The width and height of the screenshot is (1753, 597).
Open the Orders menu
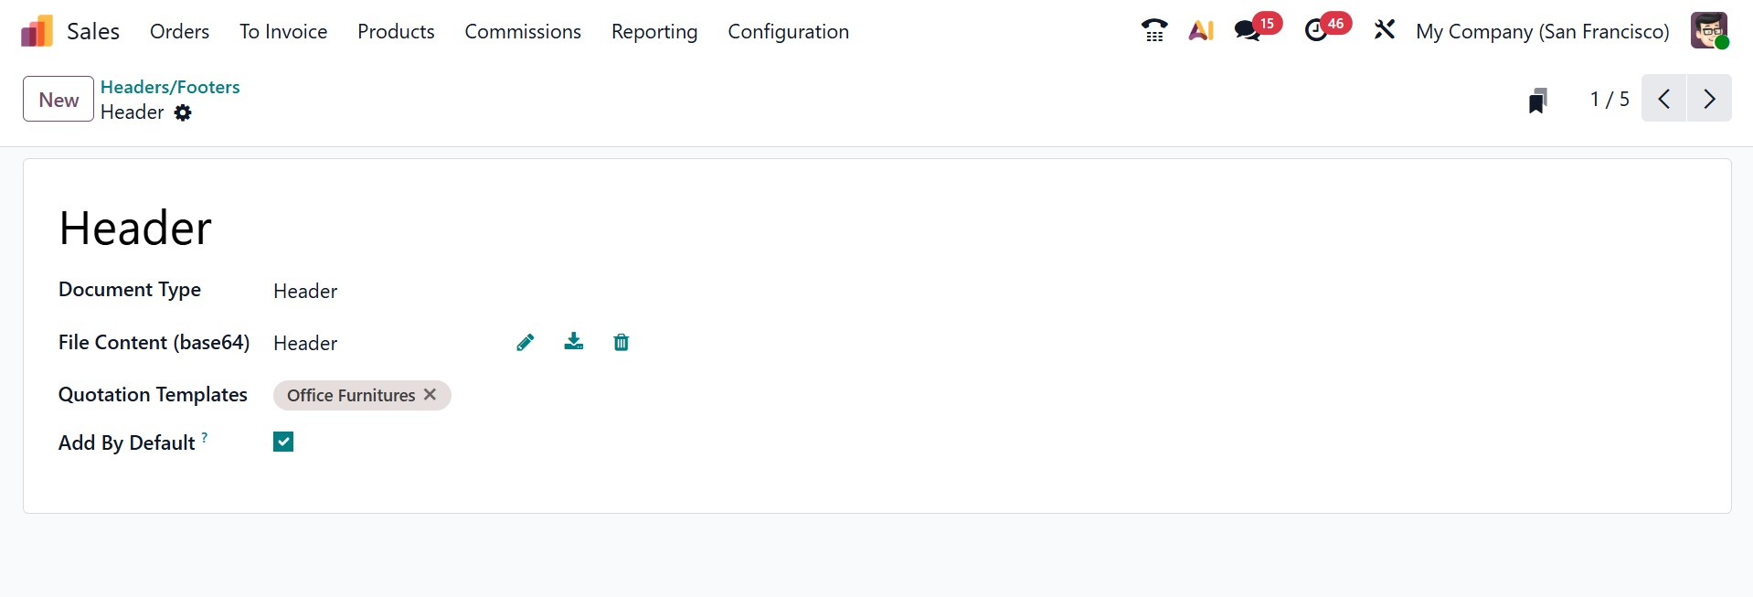[x=179, y=32]
